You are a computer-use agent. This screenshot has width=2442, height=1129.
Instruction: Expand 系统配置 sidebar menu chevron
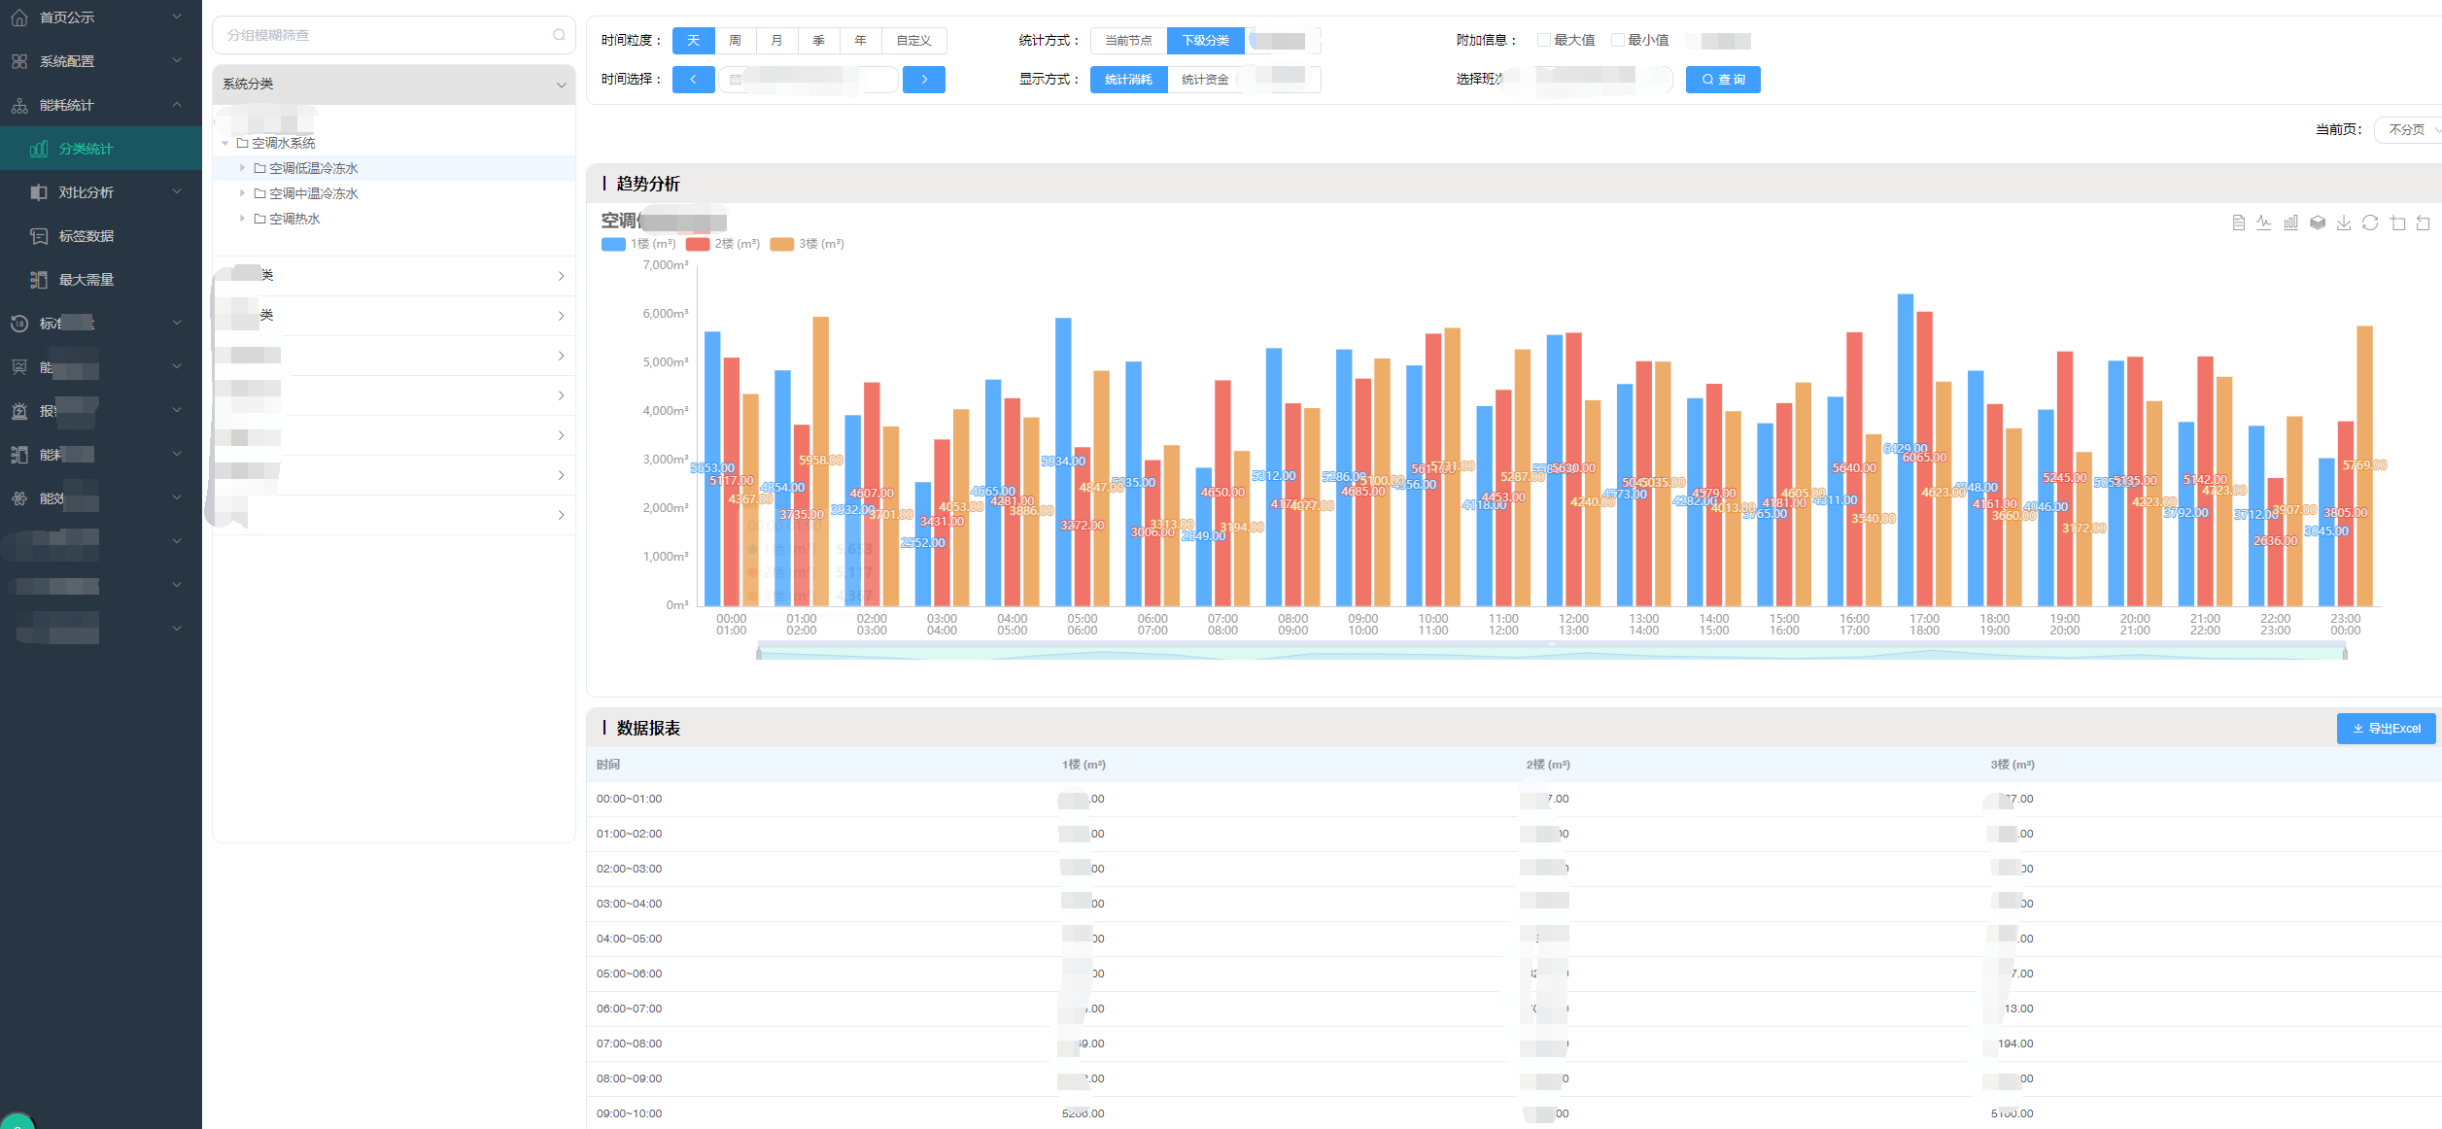(x=177, y=60)
